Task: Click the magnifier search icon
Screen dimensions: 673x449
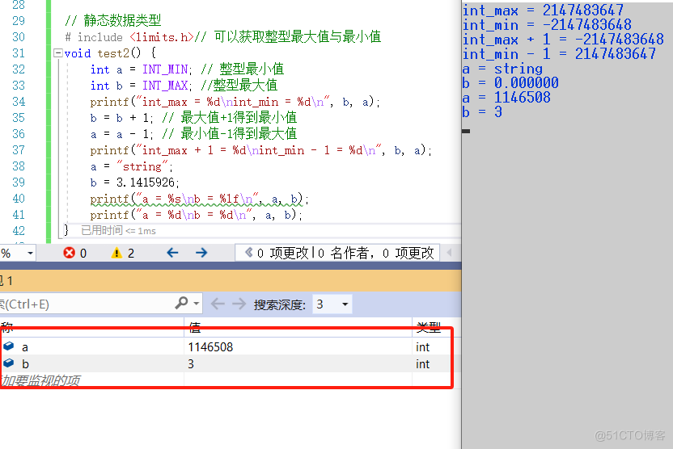Action: click(181, 304)
